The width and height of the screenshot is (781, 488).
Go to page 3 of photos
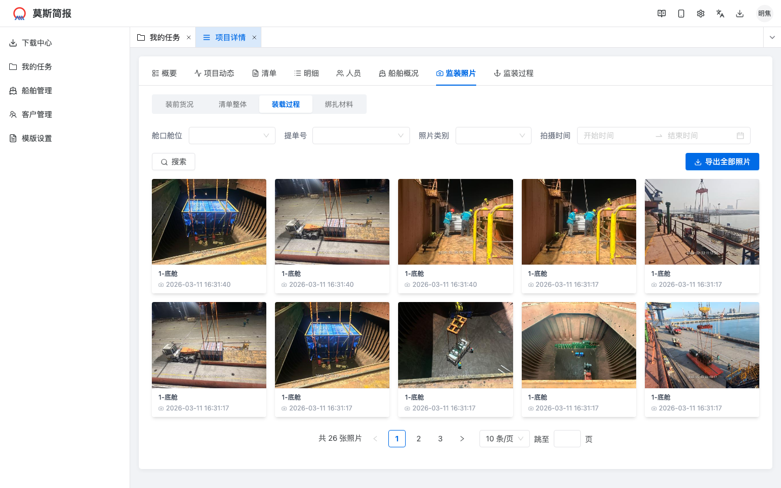coord(440,439)
